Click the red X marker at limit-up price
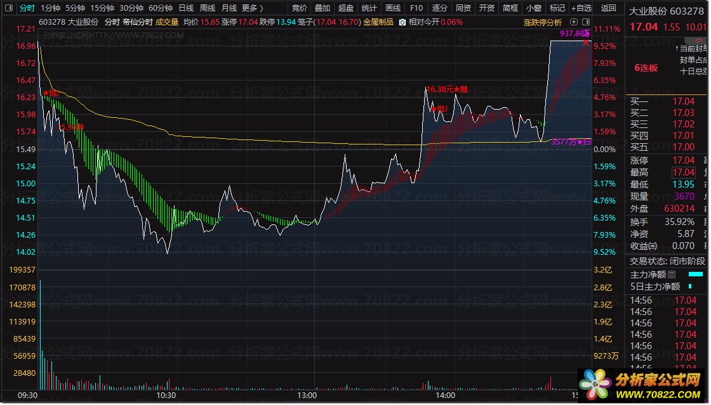 pos(586,42)
